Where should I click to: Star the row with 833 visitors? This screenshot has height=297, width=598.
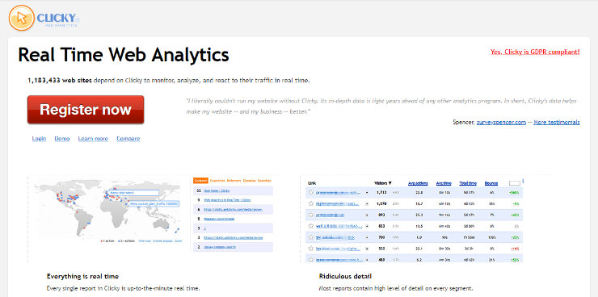point(311,226)
